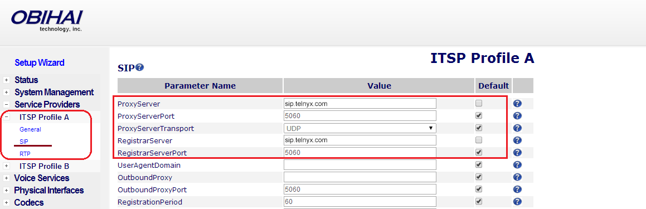Open the System Management menu section
Image resolution: width=646 pixels, height=209 pixels.
pyautogui.click(x=54, y=93)
